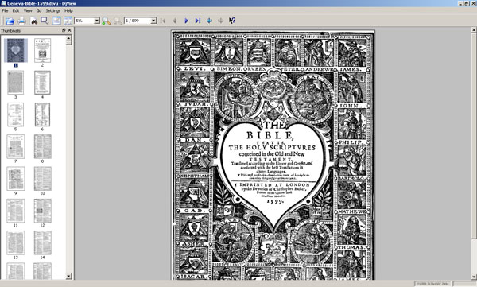
Task: Open the Settings menu
Action: click(53, 10)
